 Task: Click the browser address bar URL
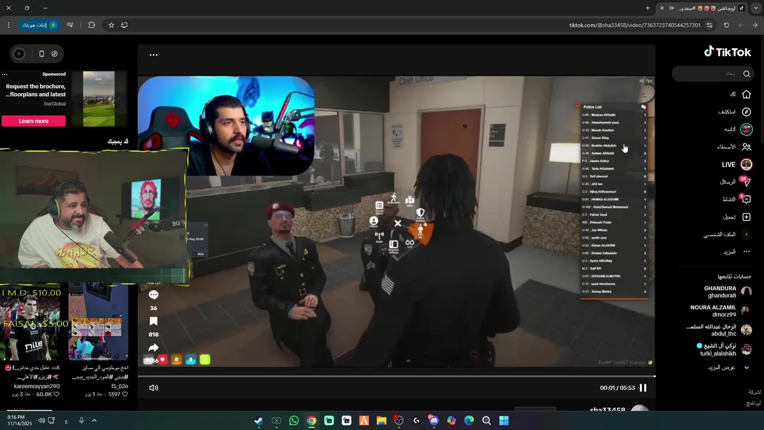point(634,25)
